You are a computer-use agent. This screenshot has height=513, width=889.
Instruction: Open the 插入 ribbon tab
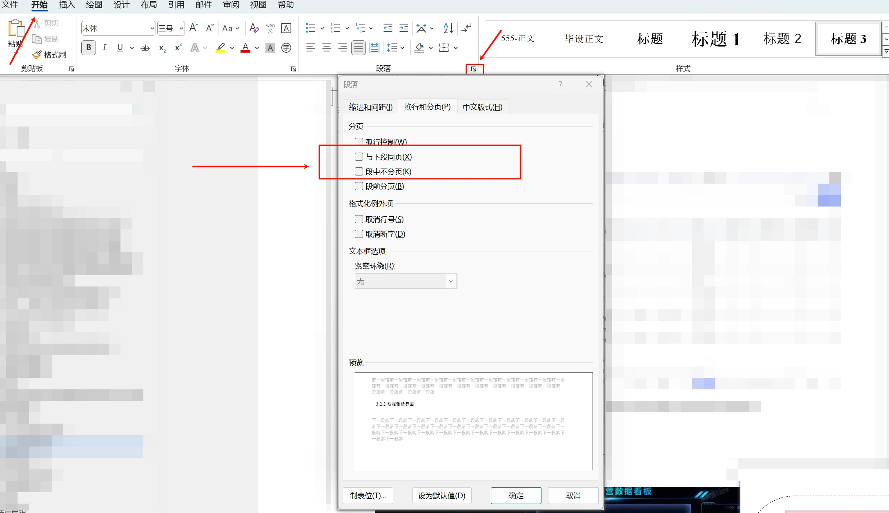(67, 5)
